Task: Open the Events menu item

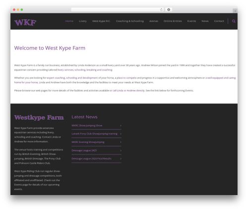Action: coord(191,21)
